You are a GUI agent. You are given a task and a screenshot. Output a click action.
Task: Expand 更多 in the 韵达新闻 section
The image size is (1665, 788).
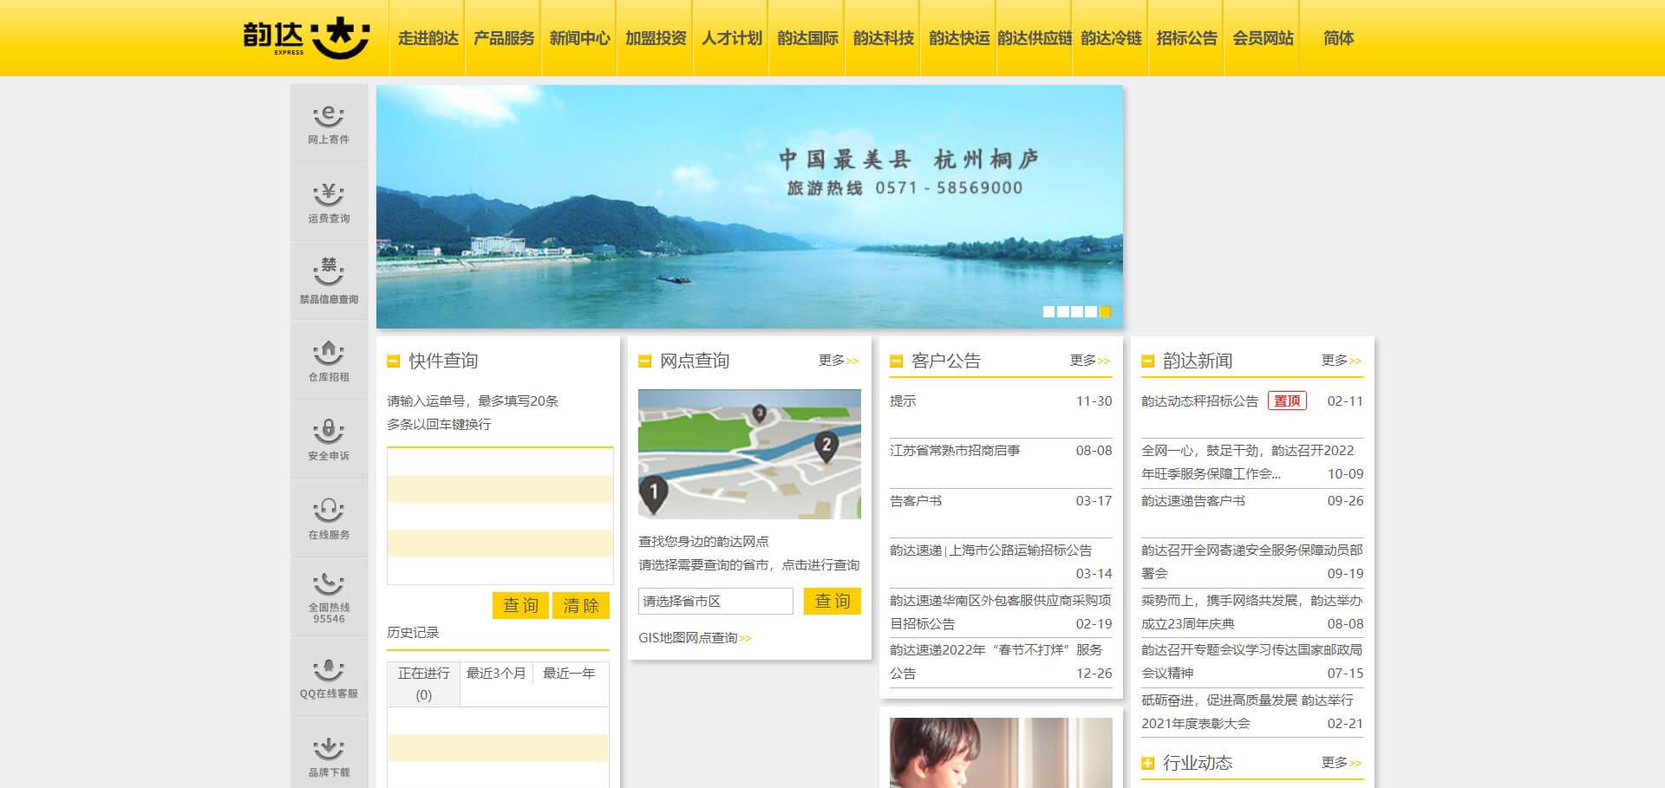1341,361
